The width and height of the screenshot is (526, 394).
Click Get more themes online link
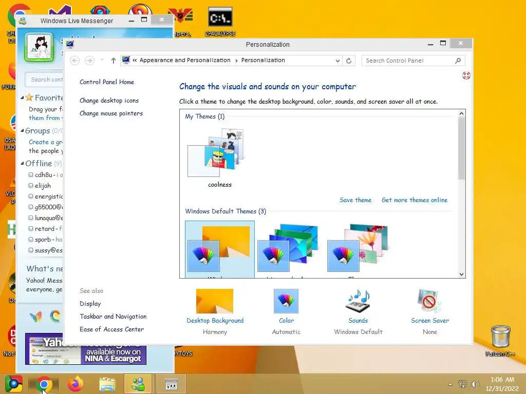click(x=415, y=200)
